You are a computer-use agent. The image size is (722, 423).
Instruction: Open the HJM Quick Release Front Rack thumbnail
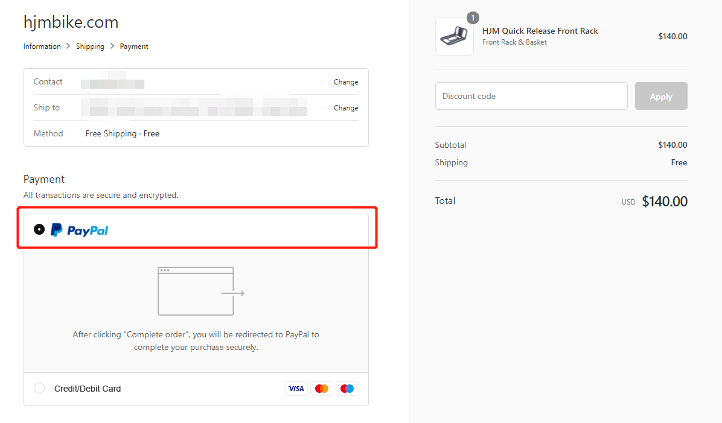(x=454, y=36)
